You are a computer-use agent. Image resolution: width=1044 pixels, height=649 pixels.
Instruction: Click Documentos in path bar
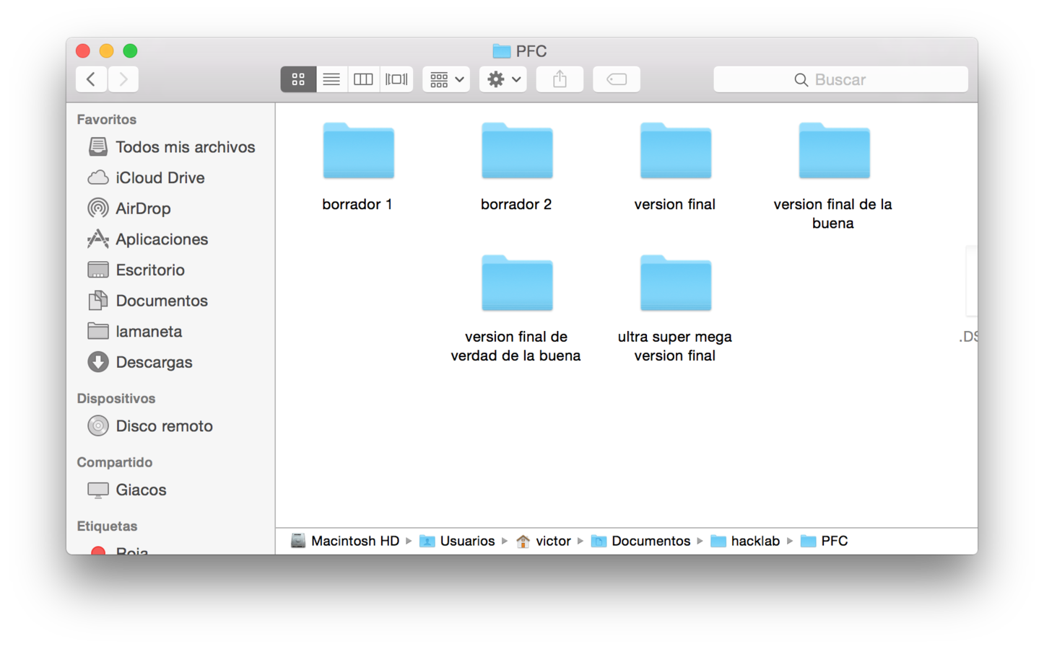click(x=640, y=541)
